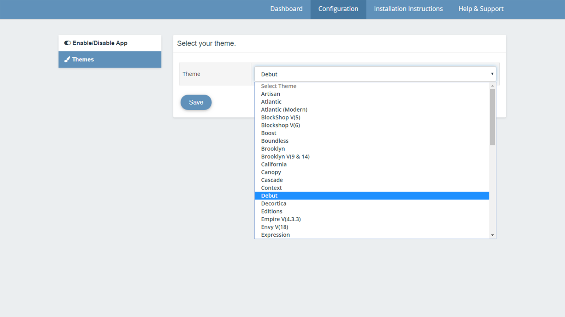The width and height of the screenshot is (565, 317).
Task: Select the Boundless theme
Action: [x=372, y=141]
